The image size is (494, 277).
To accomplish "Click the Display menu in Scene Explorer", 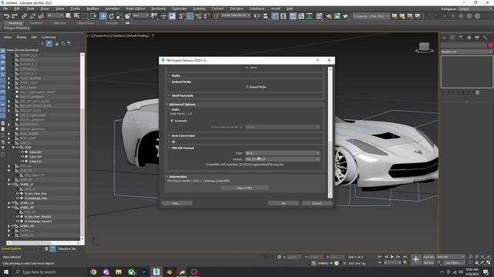I will (22, 37).
